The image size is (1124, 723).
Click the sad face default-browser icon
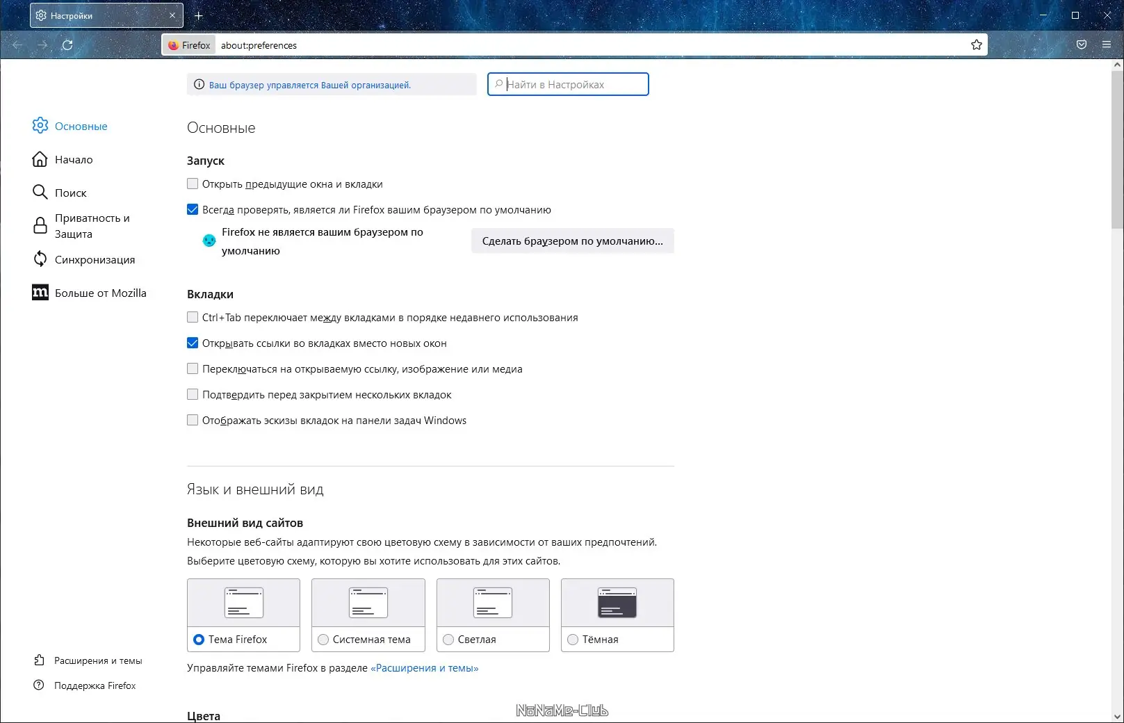pos(209,241)
